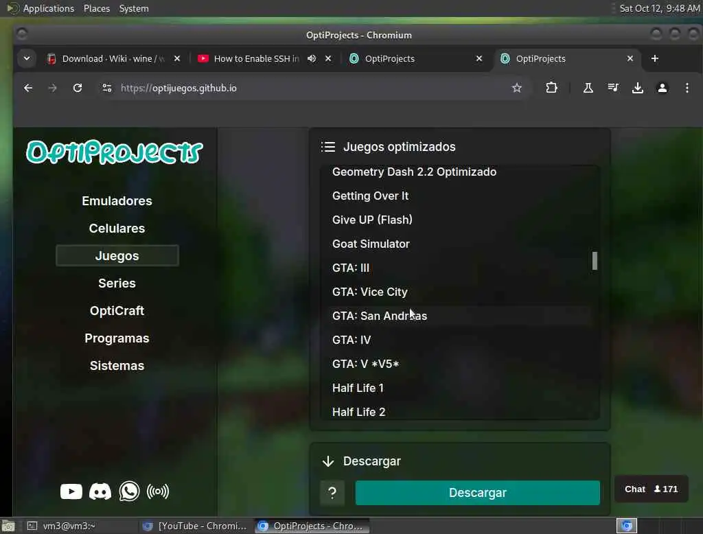The height and width of the screenshot is (534, 703).
Task: Click the browser forward arrow
Action: 52,88
